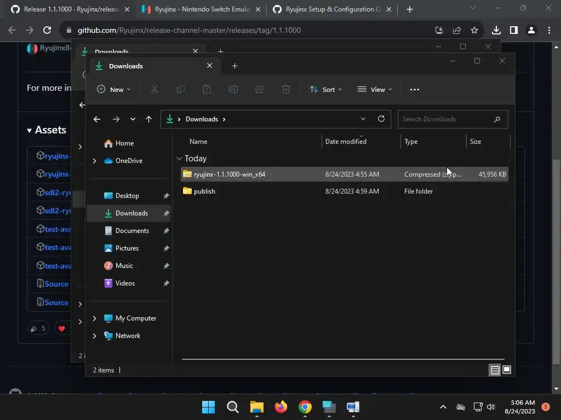Open taskbar Search

coord(232,407)
